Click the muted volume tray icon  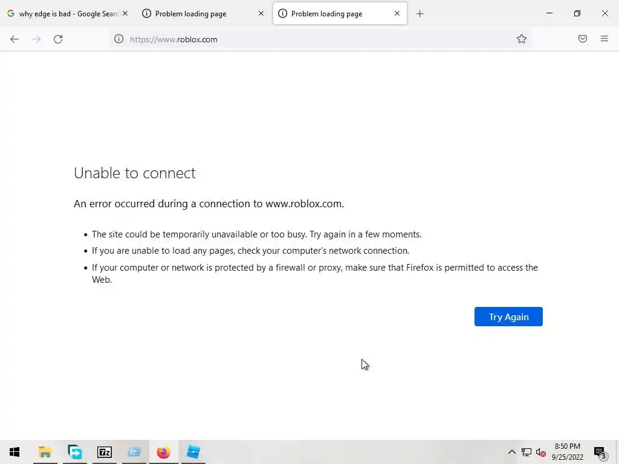tap(540, 452)
